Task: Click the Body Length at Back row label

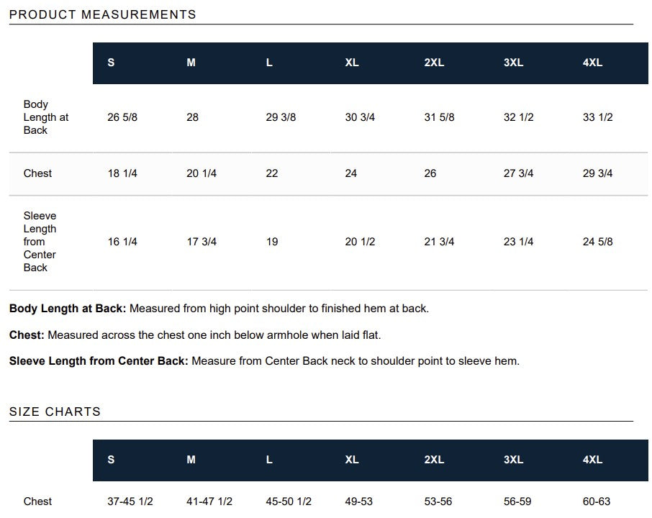Action: coord(46,117)
